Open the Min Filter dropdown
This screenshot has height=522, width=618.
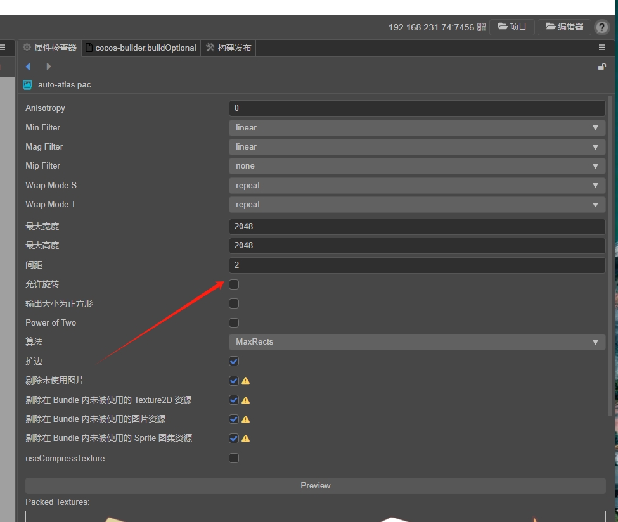coord(417,127)
